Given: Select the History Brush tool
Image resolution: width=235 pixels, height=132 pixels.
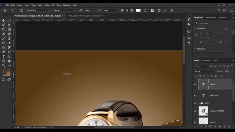Looking at the screenshot, I should pyautogui.click(x=3, y=43).
